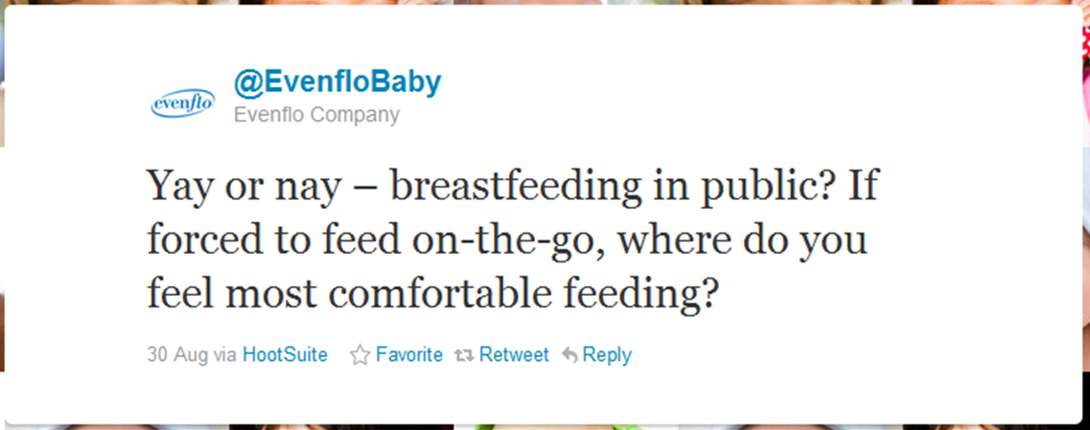Click the background photo strip above the card
Screen dimensions: 1090x430
click(543, 2)
